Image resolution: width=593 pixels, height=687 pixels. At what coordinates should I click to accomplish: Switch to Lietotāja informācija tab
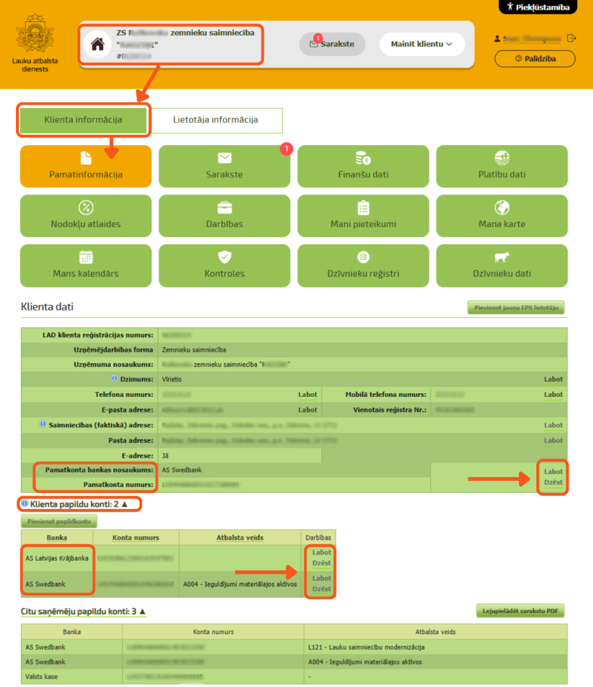coord(215,120)
